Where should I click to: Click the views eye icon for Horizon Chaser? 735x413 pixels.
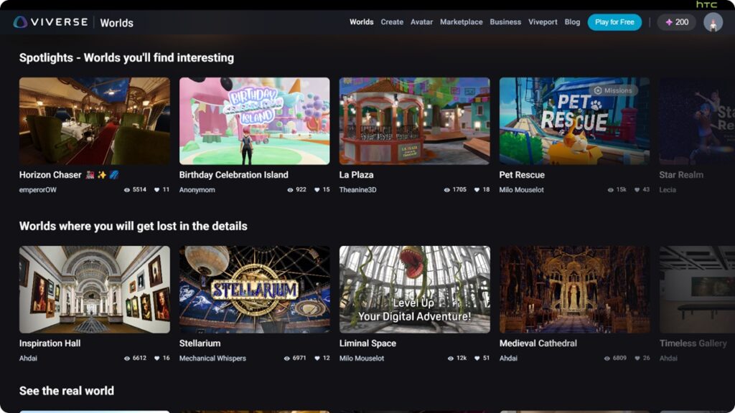[x=126, y=189]
